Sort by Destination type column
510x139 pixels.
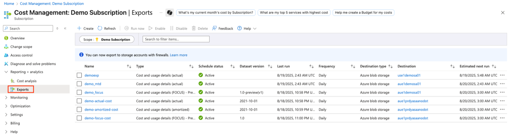(x=390, y=66)
